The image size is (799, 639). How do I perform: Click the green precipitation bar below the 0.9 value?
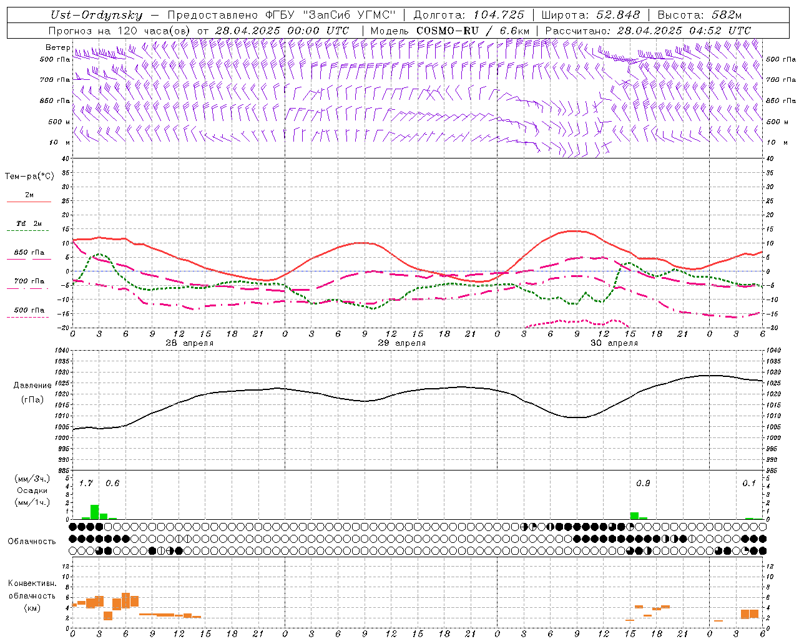[634, 516]
